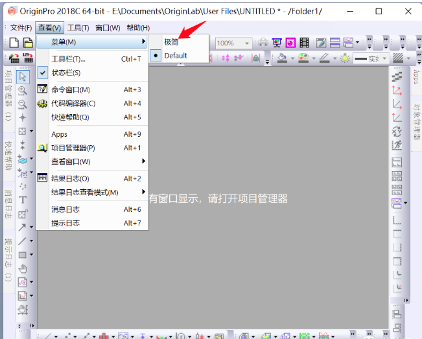This screenshot has width=422, height=339.
Task: Open the 窗口(W) menu
Action: [108, 28]
